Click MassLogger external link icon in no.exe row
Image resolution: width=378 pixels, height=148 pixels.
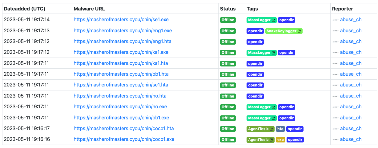273,107
